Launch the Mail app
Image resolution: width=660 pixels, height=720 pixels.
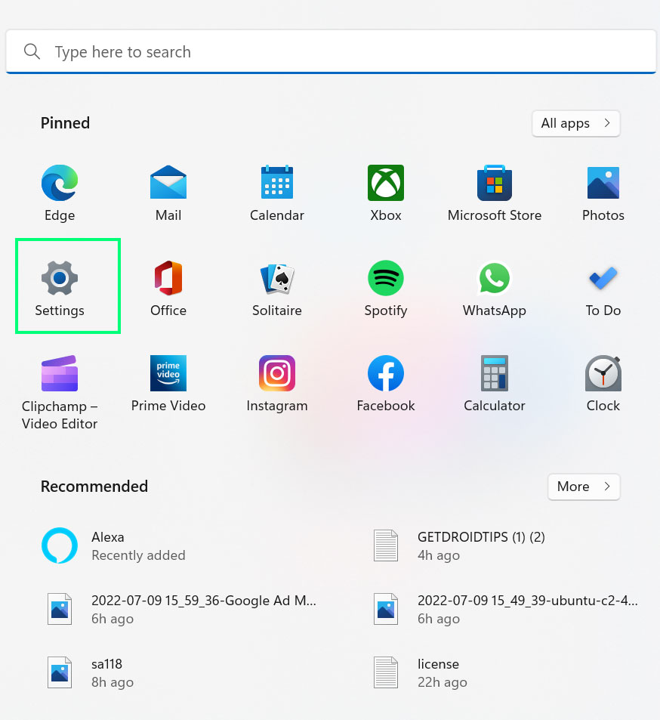168,193
